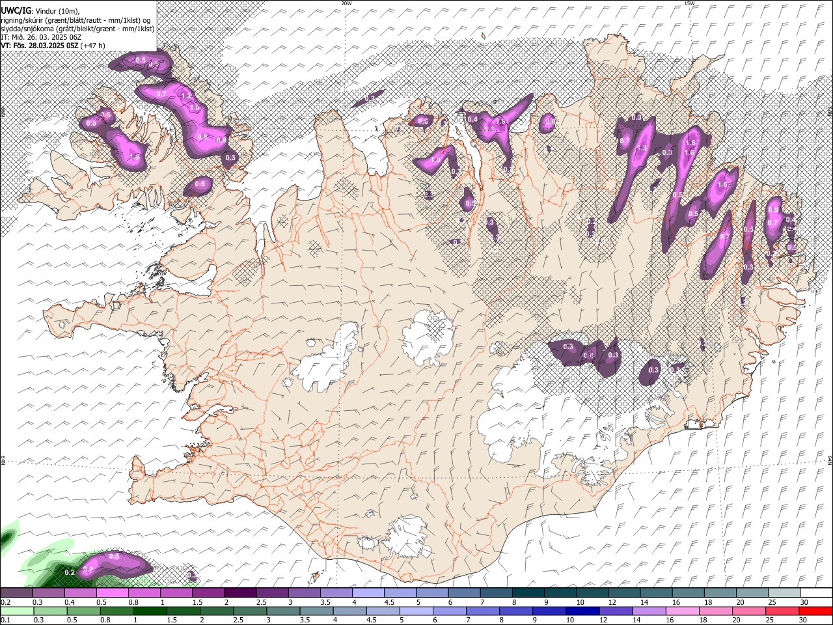This screenshot has height=625, width=833.
Task: Select the dark teal upper swatch at 8
Action: 528,593
